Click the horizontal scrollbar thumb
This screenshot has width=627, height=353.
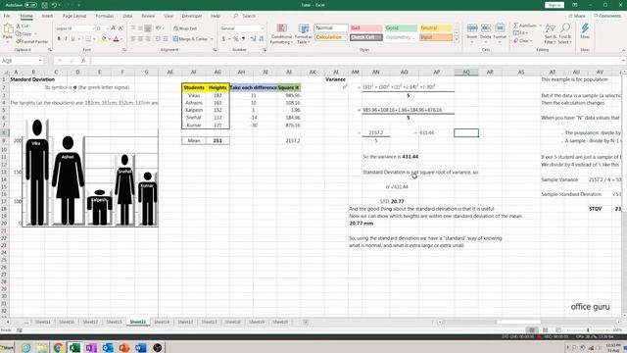coord(518,322)
